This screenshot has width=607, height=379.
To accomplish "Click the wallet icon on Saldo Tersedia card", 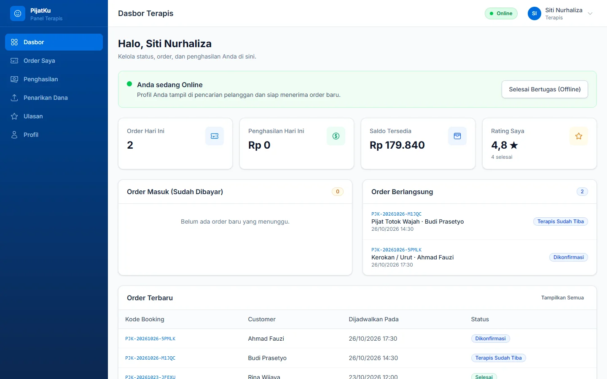I will pyautogui.click(x=457, y=136).
